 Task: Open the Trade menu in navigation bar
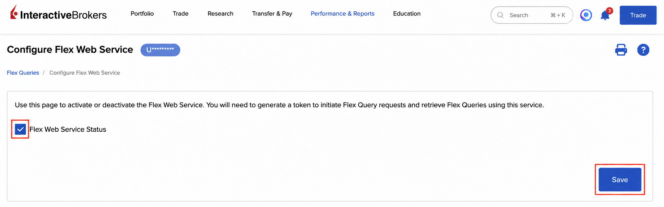(x=181, y=14)
